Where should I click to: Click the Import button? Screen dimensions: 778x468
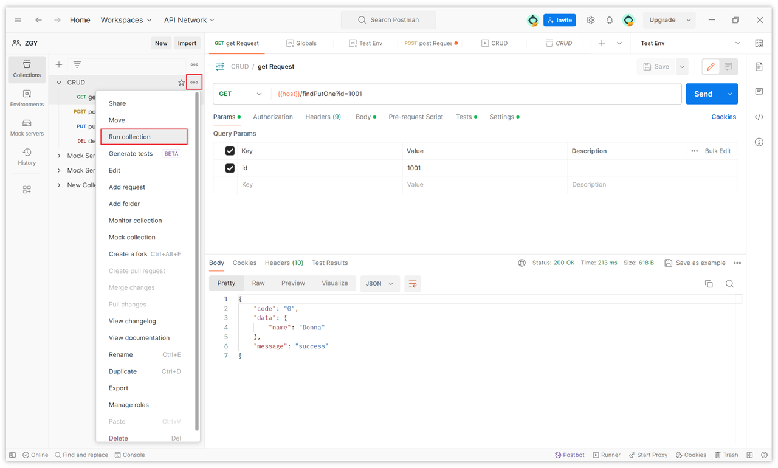(x=187, y=43)
